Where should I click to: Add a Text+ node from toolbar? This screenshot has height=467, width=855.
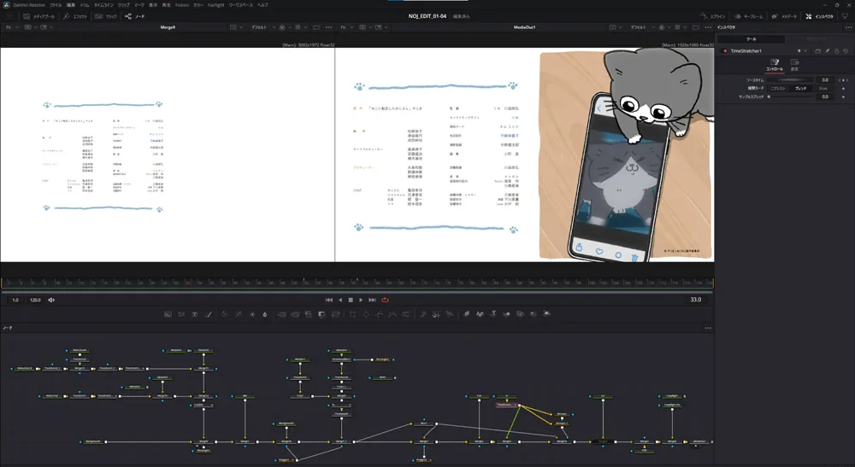pos(195,314)
